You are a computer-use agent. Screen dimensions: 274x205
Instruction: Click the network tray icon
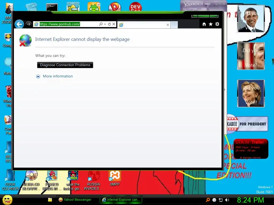point(221,200)
